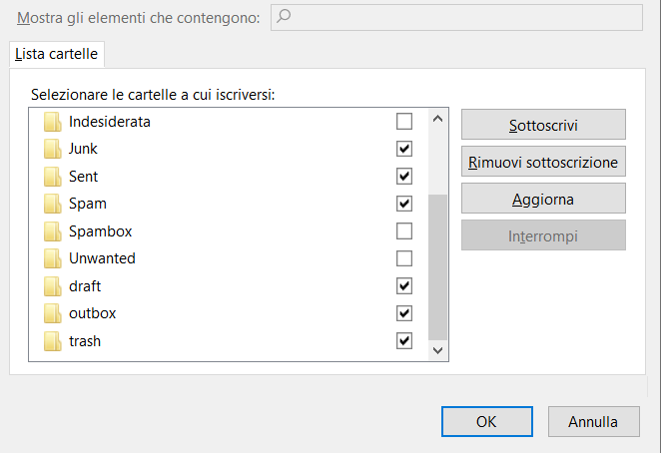Click the search magnifier icon

coord(284,16)
